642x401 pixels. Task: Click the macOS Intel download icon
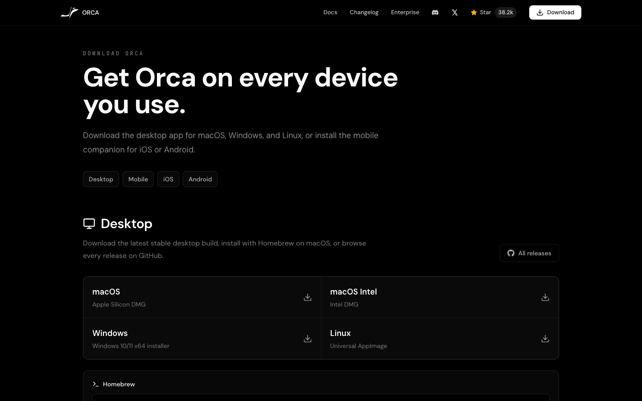click(x=545, y=297)
